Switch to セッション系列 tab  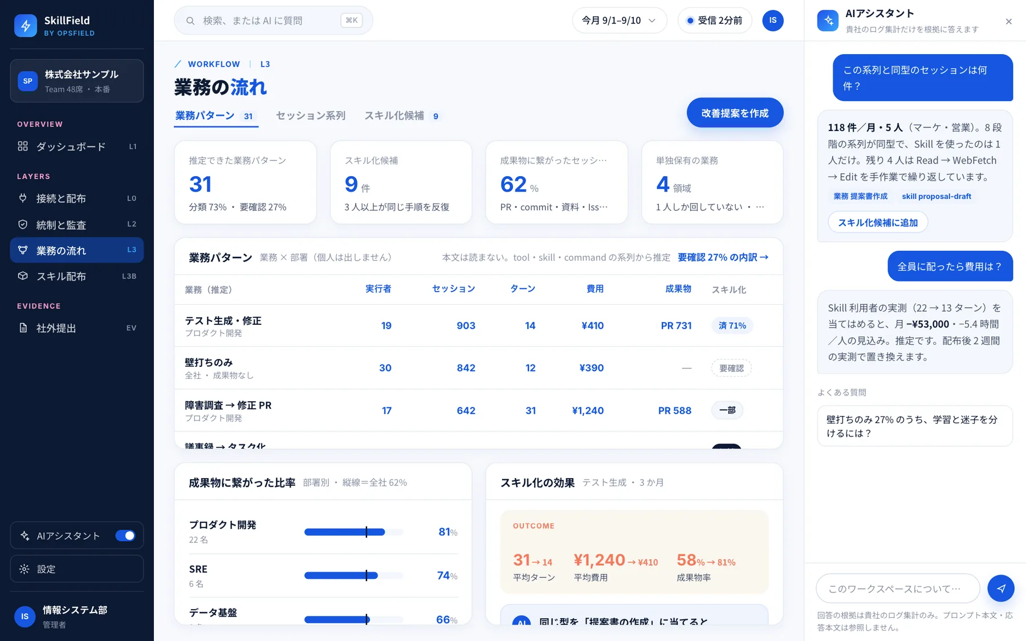tap(311, 116)
